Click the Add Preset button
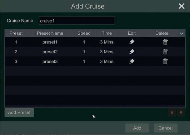Screen dimensions: 190x135 [x=19, y=112]
